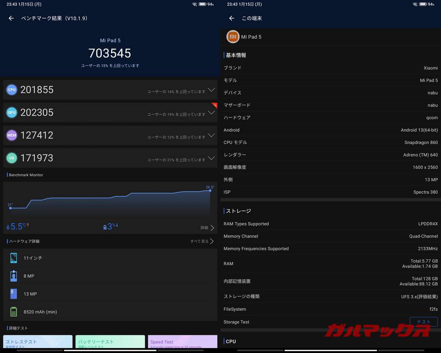Open すべて見る in ハードウェア詳細 section
Image resolution: width=441 pixels, height=353 pixels.
201,241
